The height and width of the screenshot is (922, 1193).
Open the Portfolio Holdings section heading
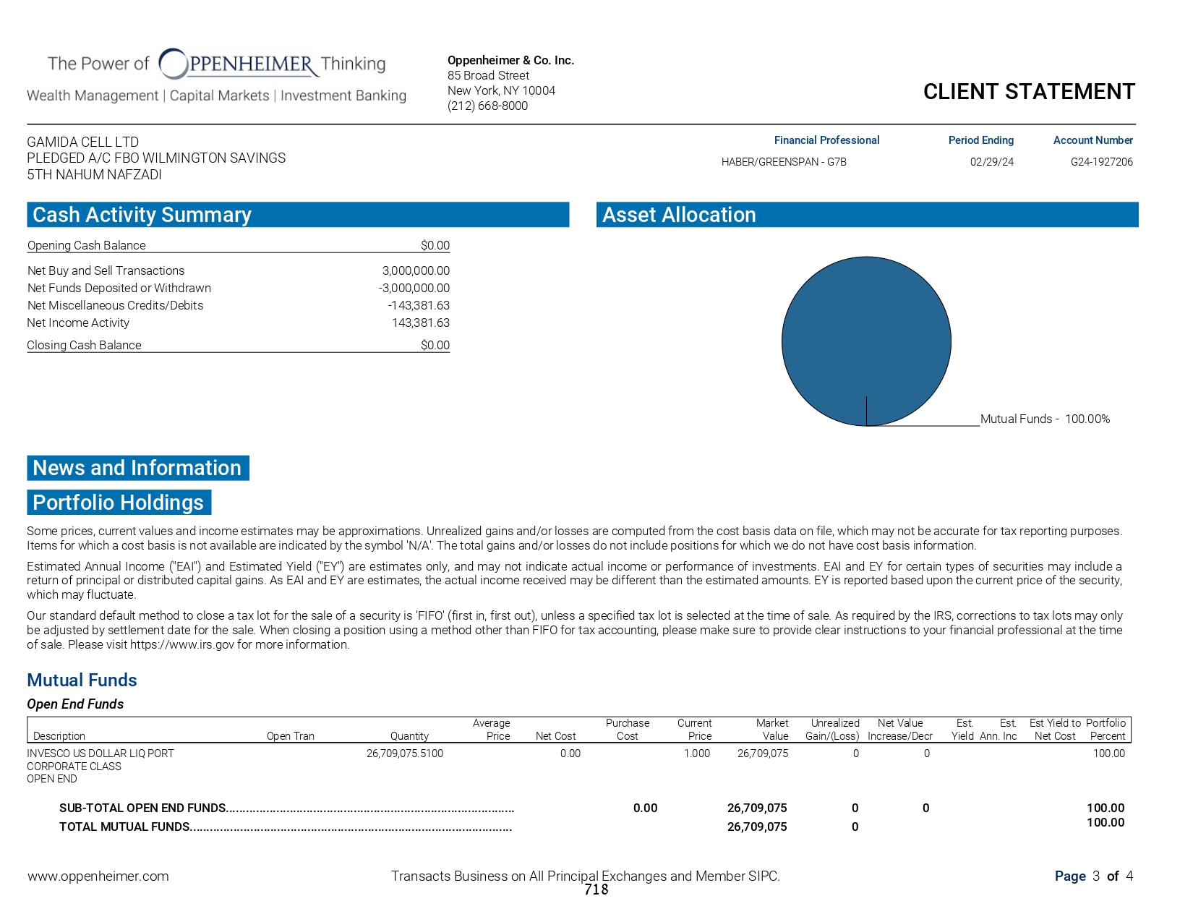[119, 503]
